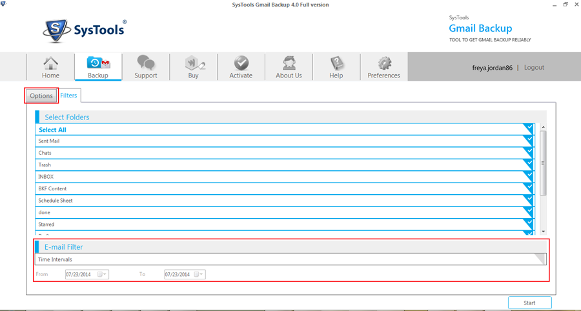
Task: Click the folder list scrollbar thumb
Action: (x=543, y=163)
